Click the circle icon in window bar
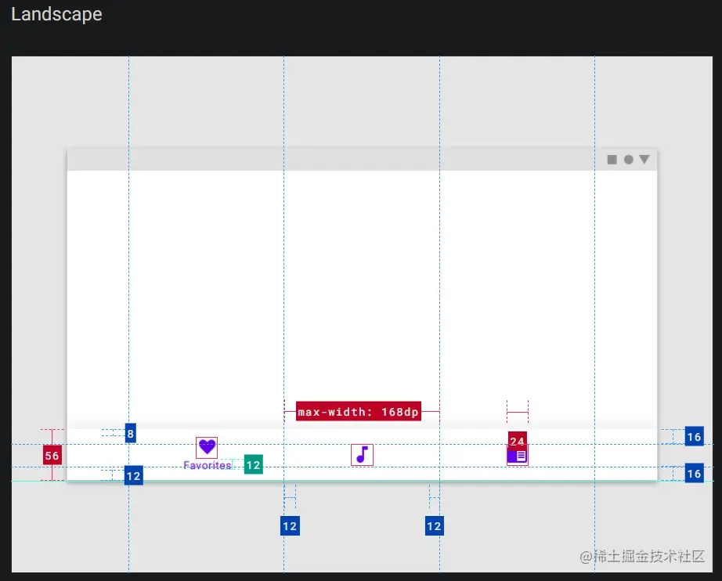722x581 pixels. (628, 160)
